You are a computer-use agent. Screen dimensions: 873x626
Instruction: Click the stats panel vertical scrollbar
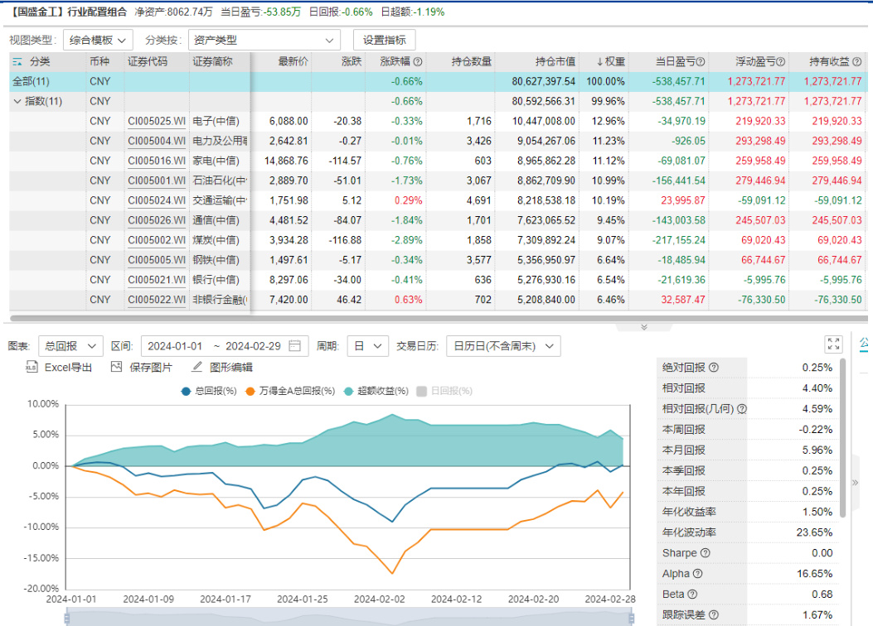[x=843, y=439]
